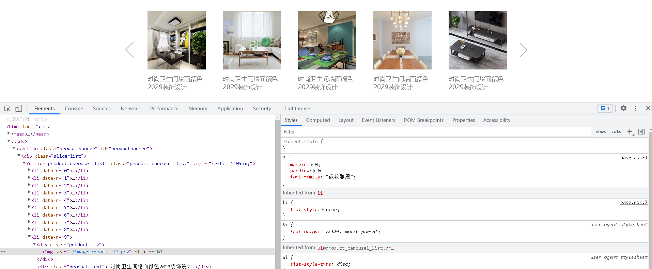Open the DevTools more options menu
The width and height of the screenshot is (652, 269).
point(636,108)
